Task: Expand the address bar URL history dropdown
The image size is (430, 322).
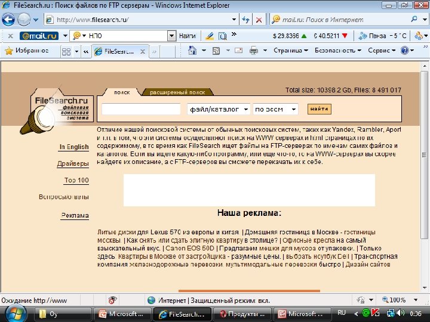Action: point(234,20)
